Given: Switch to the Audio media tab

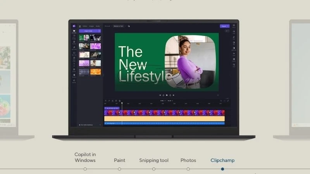Looking at the screenshot, I should click(98, 26).
